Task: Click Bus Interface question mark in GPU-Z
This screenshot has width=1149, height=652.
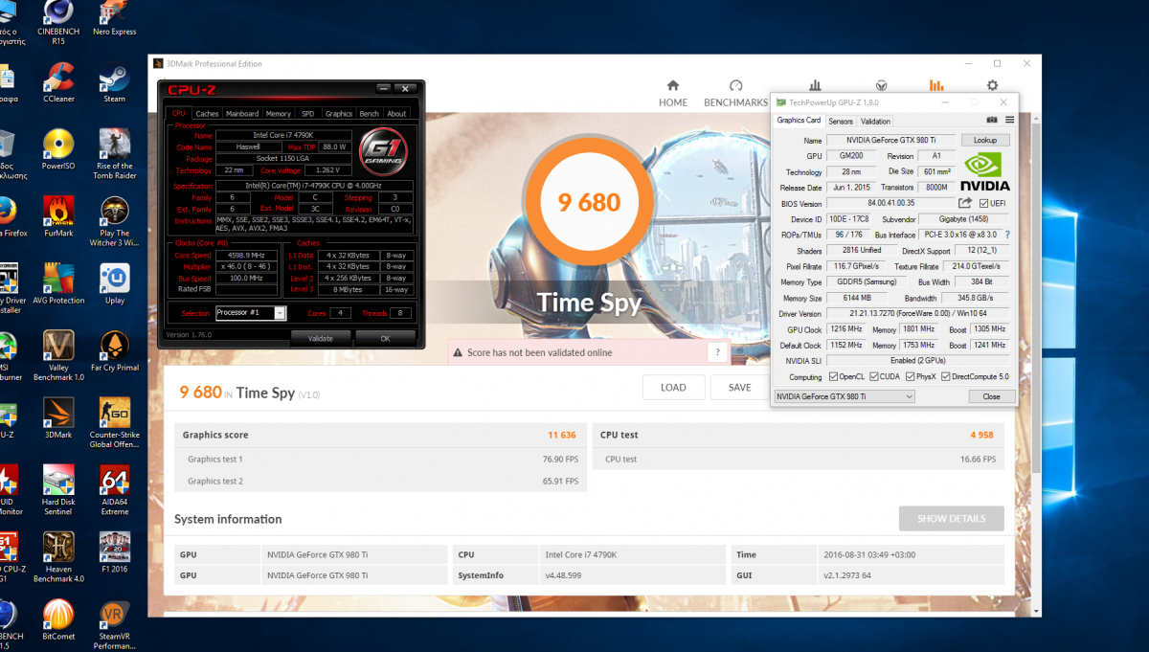Action: (1006, 235)
